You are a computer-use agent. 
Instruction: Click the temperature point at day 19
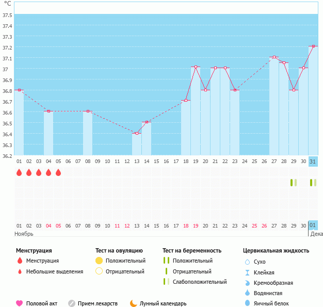[x=196, y=67]
